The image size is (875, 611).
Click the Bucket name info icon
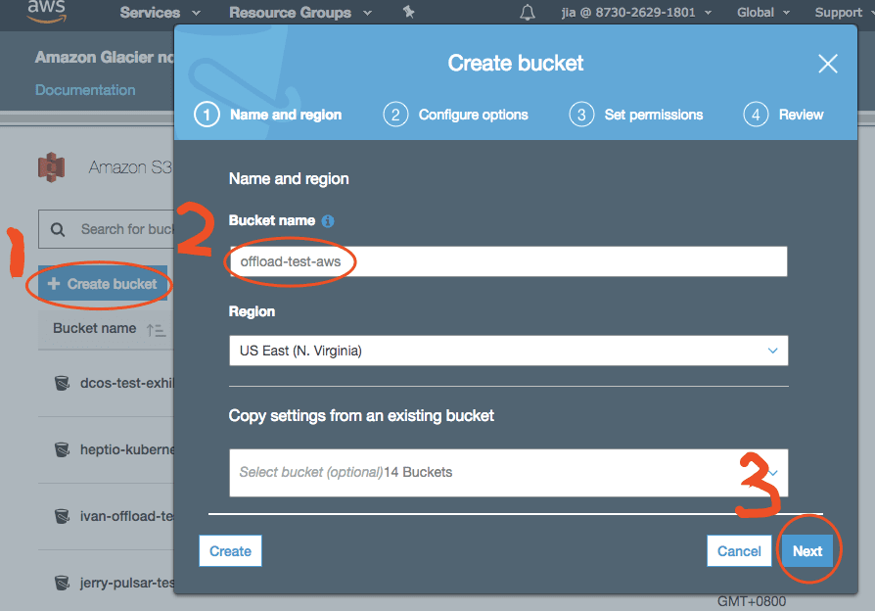click(x=328, y=221)
